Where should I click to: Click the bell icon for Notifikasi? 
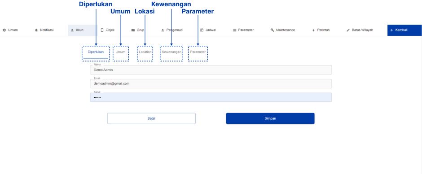(x=36, y=30)
